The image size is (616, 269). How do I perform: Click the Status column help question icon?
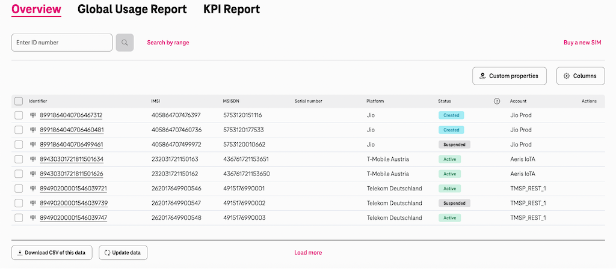[x=497, y=101]
